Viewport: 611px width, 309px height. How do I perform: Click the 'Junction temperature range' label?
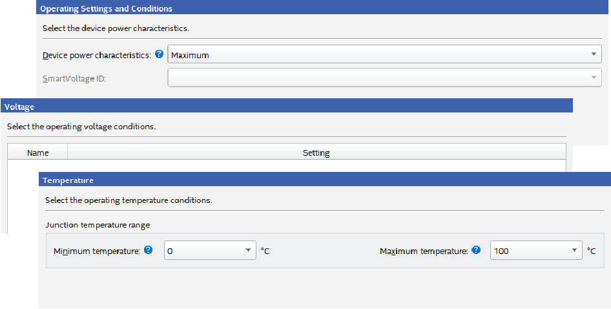tap(98, 225)
